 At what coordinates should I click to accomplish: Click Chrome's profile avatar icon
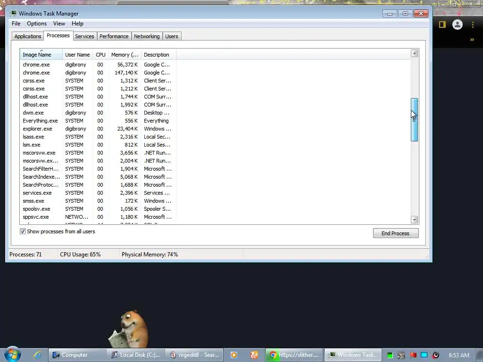click(458, 25)
